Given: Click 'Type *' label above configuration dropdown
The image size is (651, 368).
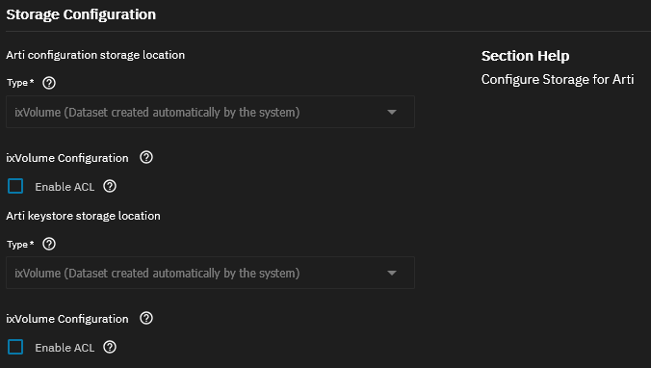Looking at the screenshot, I should [x=20, y=83].
